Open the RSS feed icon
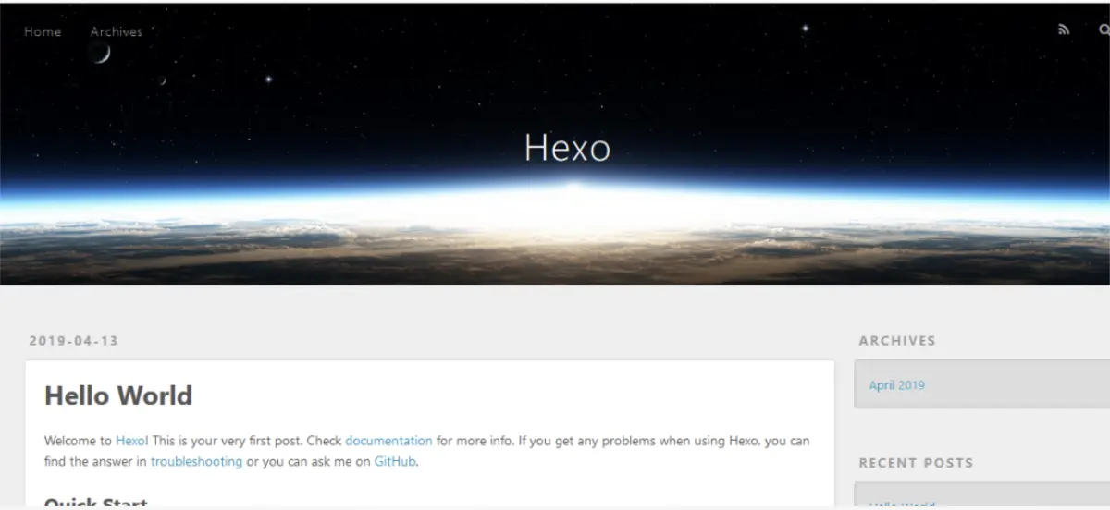Viewport: 1110px width, 510px height. pos(1064,30)
